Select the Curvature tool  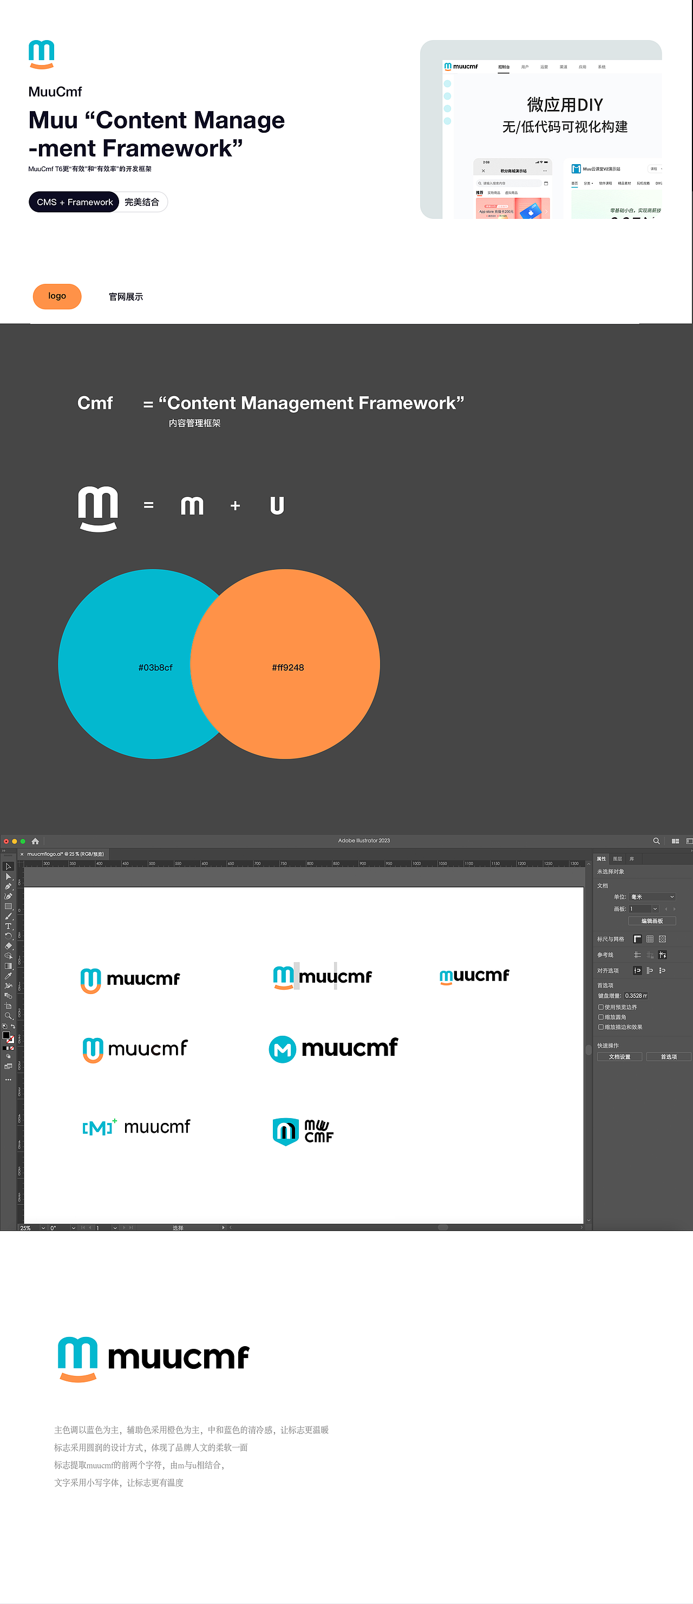8,896
